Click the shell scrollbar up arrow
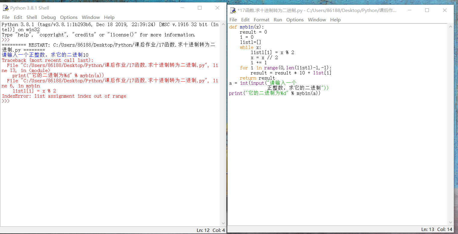This screenshot has width=458, height=234. coord(223,24)
